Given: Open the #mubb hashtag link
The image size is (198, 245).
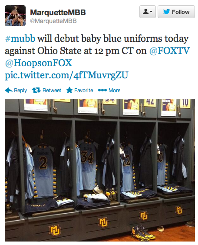Looking at the screenshot, I should pyautogui.click(x=20, y=38).
